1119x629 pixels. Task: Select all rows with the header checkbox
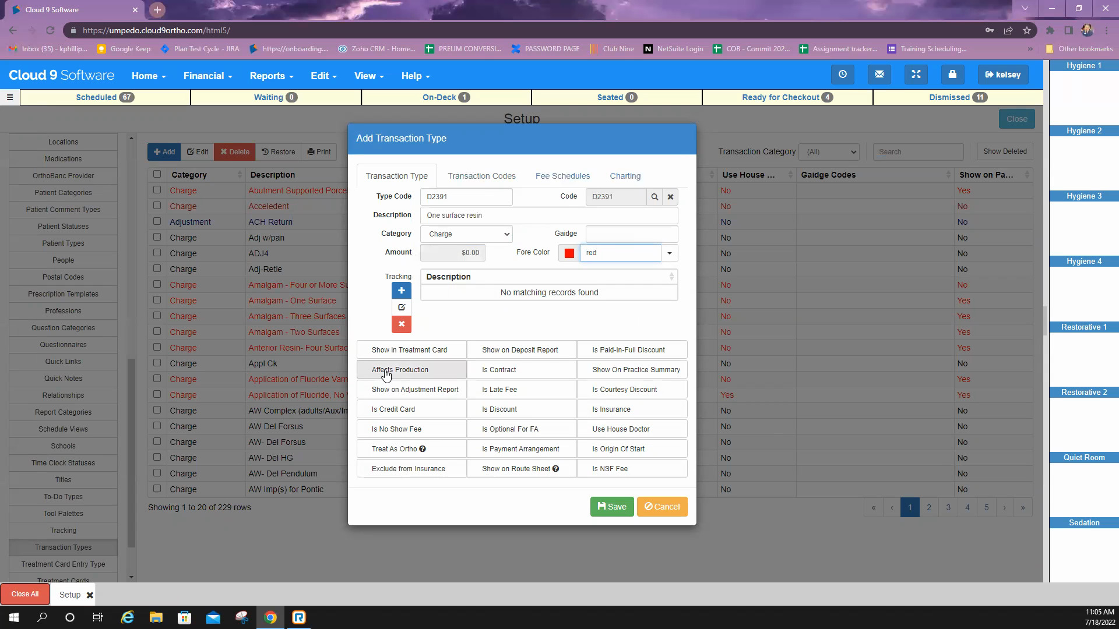(157, 174)
